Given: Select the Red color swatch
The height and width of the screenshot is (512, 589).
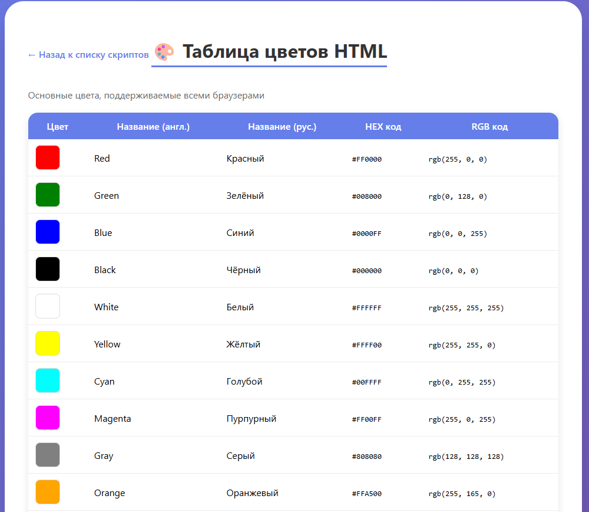Looking at the screenshot, I should [48, 157].
